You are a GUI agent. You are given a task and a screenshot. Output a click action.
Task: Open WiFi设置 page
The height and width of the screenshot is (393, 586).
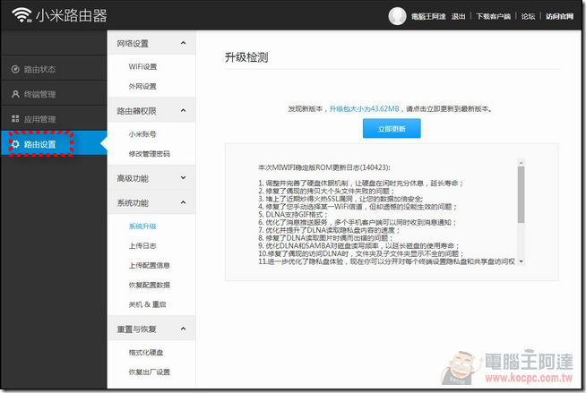pos(142,67)
